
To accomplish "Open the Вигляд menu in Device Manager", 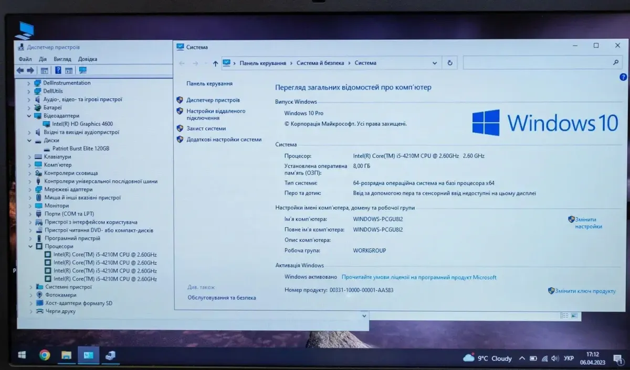I will (62, 59).
